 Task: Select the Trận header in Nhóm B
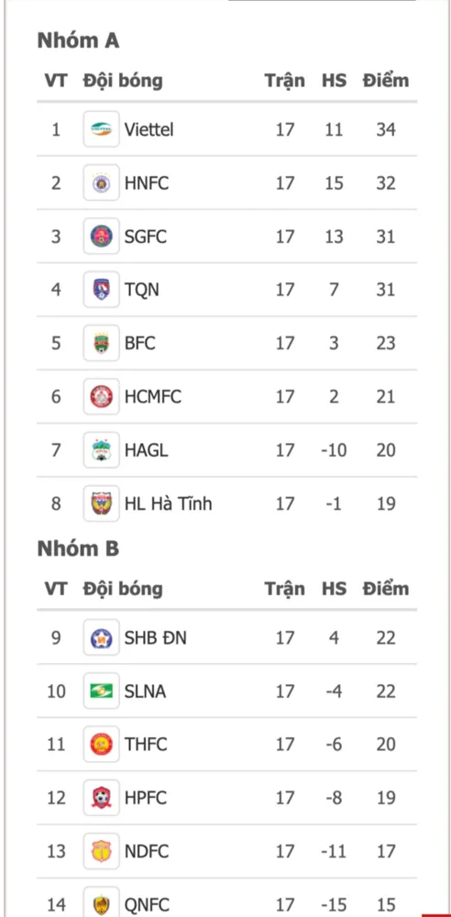point(284,589)
